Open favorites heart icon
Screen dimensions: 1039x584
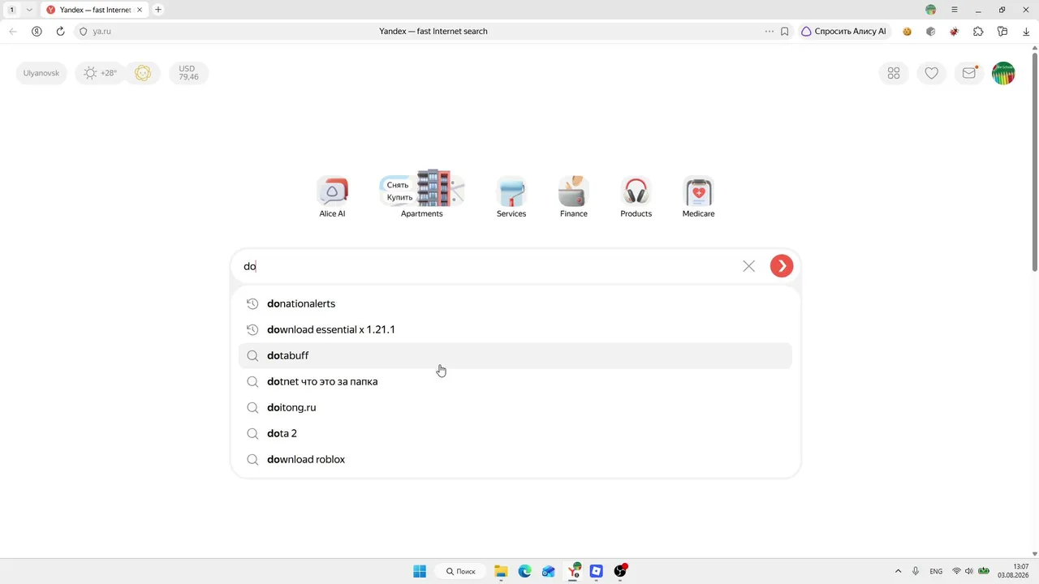931,73
